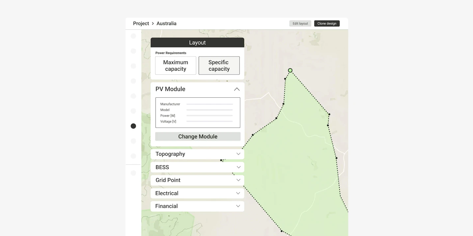Click the bottom sidebar circle below the divider
473x236 pixels.
pyautogui.click(x=133, y=173)
